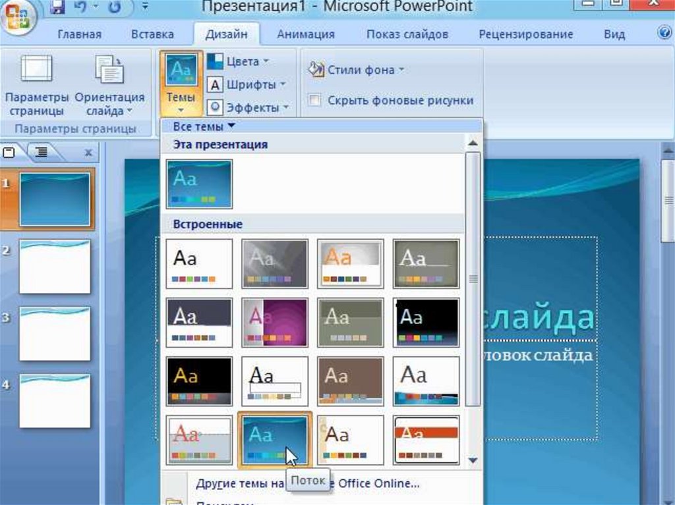Switch to the Вид tab

coord(614,34)
